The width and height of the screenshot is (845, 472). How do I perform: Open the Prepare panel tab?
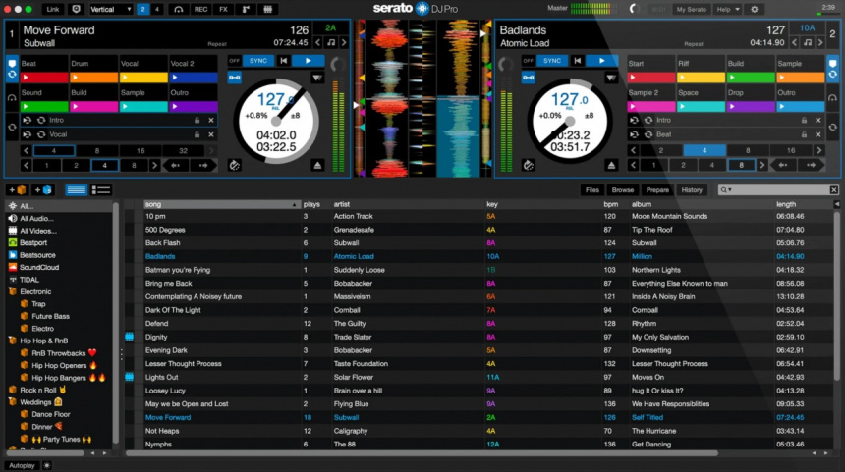click(x=657, y=190)
